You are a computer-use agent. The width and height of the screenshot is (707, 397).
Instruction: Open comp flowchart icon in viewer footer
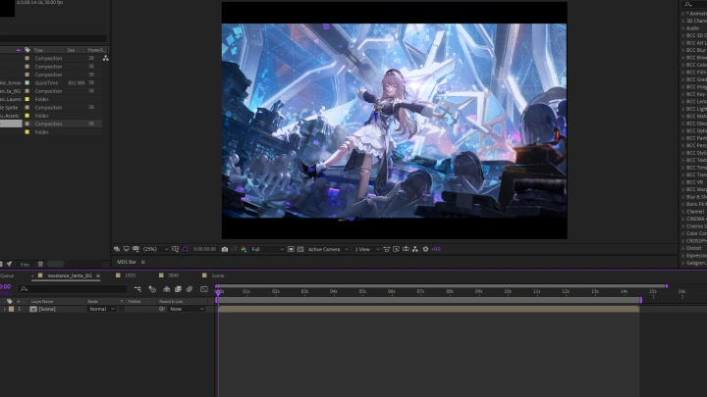coord(415,249)
